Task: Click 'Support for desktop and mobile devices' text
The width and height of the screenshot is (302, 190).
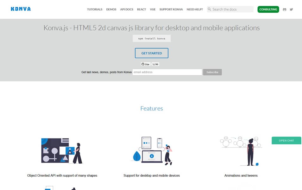Action: 152,175
